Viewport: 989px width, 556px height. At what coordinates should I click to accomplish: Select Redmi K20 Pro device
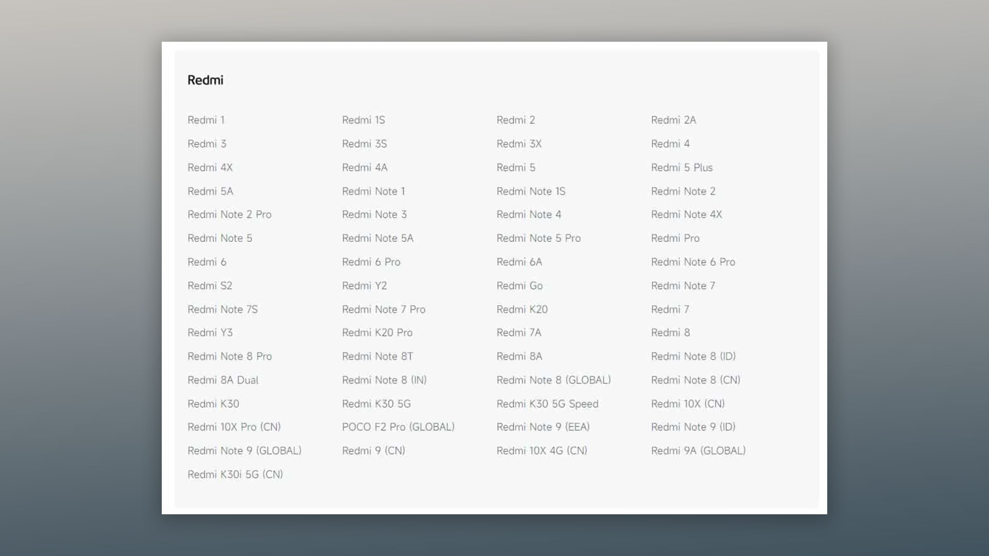[377, 333]
